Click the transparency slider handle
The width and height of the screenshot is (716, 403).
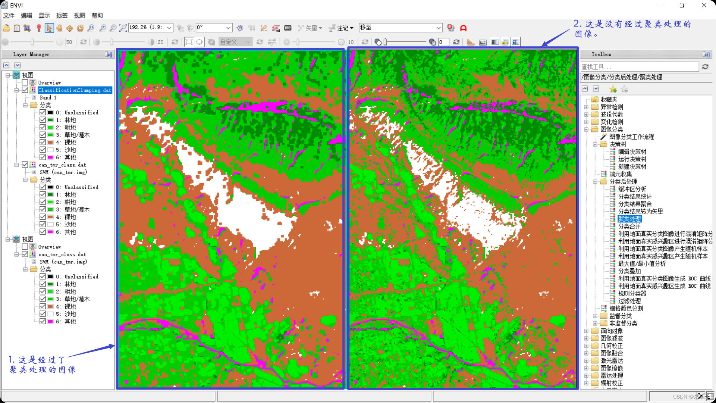pyautogui.click(x=385, y=42)
